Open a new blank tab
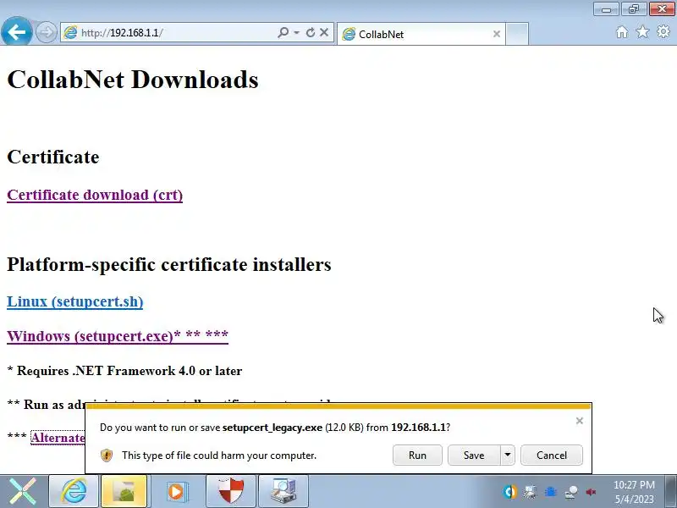677x508 pixels. click(517, 34)
